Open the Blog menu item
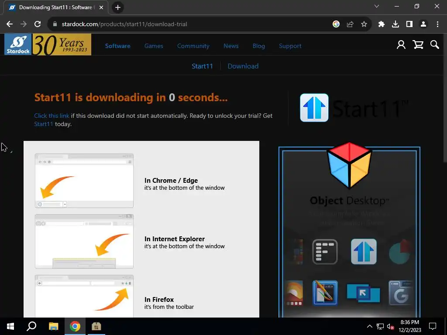 pos(258,46)
